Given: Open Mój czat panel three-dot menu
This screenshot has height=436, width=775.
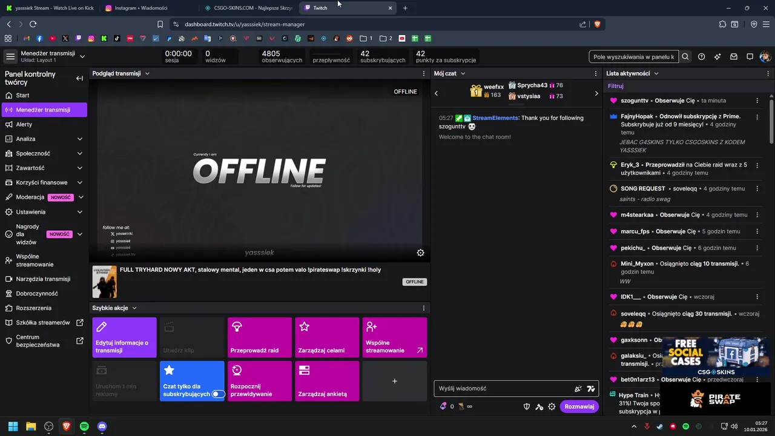Looking at the screenshot, I should pos(596,73).
